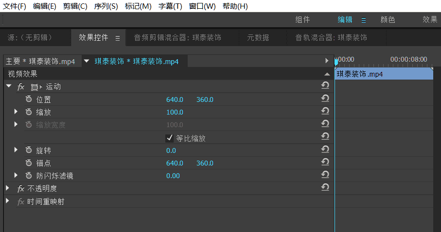This screenshot has height=232, width=441.
Task: Open the 窗口(W) menu
Action: click(202, 6)
